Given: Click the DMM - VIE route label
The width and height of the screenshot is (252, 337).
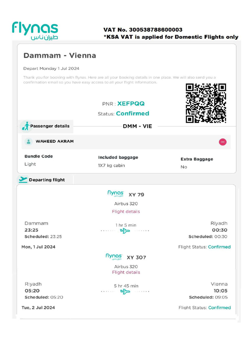Looking at the screenshot, I should [x=137, y=126].
